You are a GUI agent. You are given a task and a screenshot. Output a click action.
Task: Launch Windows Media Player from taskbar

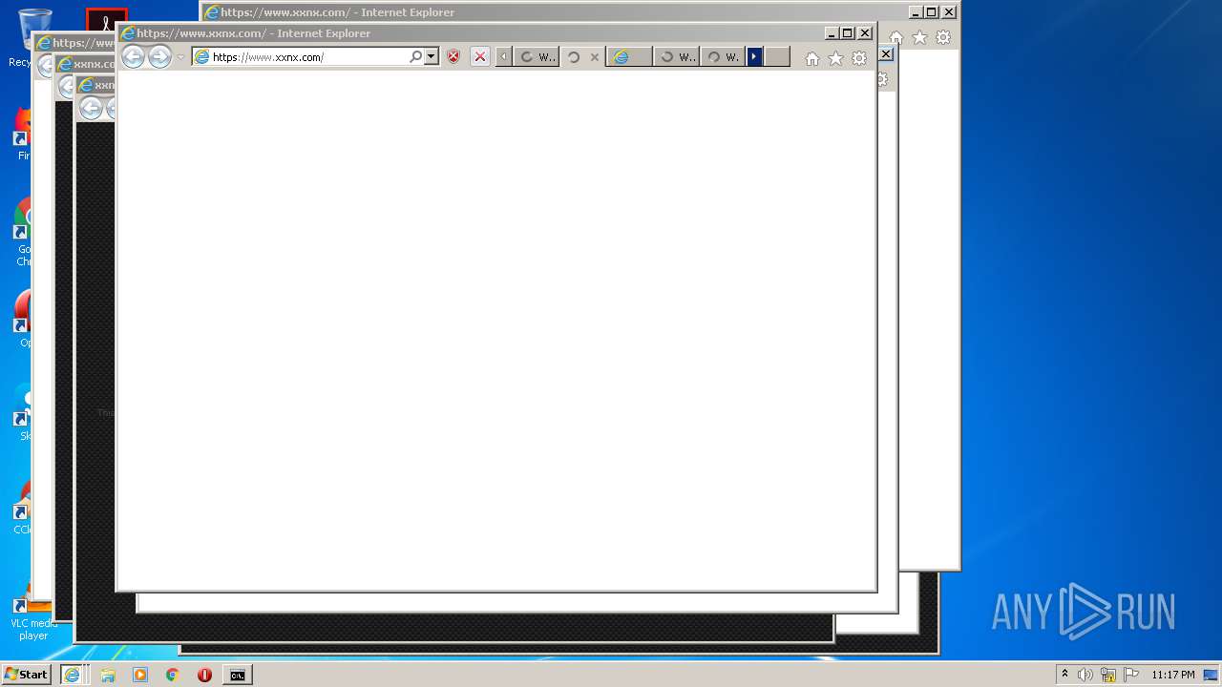[x=140, y=675]
